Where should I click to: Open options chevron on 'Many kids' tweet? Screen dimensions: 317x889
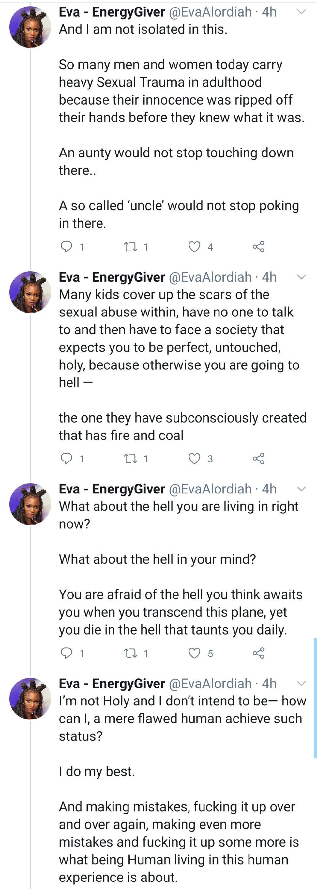(301, 277)
